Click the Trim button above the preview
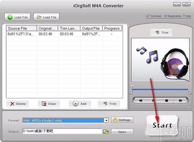Viewport: 194px width, 142px height. [161, 33]
